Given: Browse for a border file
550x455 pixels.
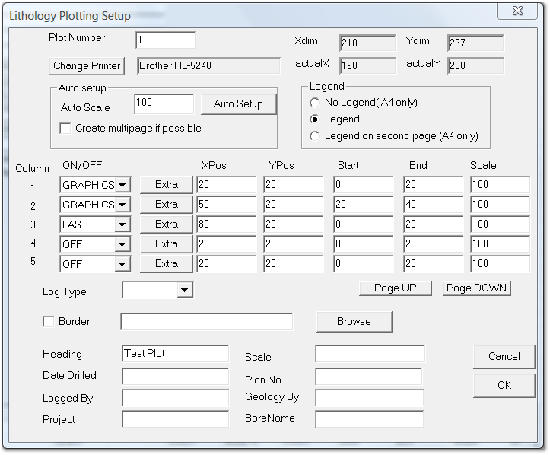Looking at the screenshot, I should coord(354,321).
